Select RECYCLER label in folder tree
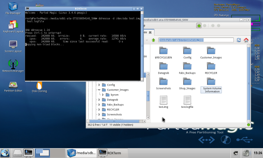Screen dimensions: 263x158 tap(113, 109)
